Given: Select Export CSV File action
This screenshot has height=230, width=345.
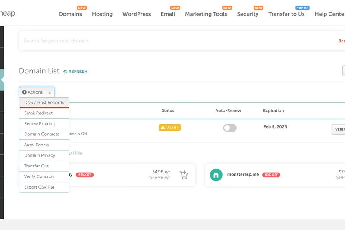Looking at the screenshot, I should pos(44,187).
